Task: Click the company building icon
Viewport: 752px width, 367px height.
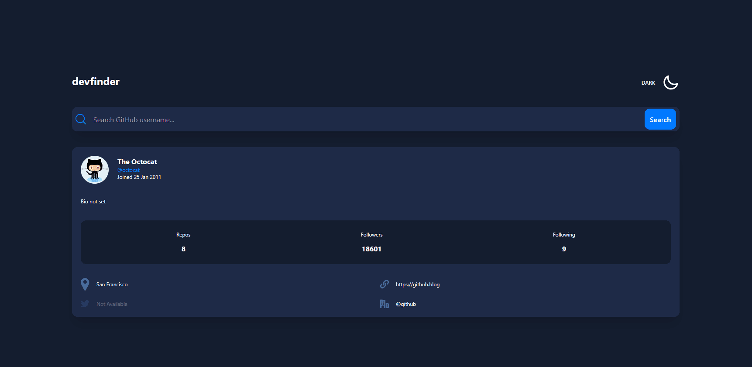Action: pos(384,304)
